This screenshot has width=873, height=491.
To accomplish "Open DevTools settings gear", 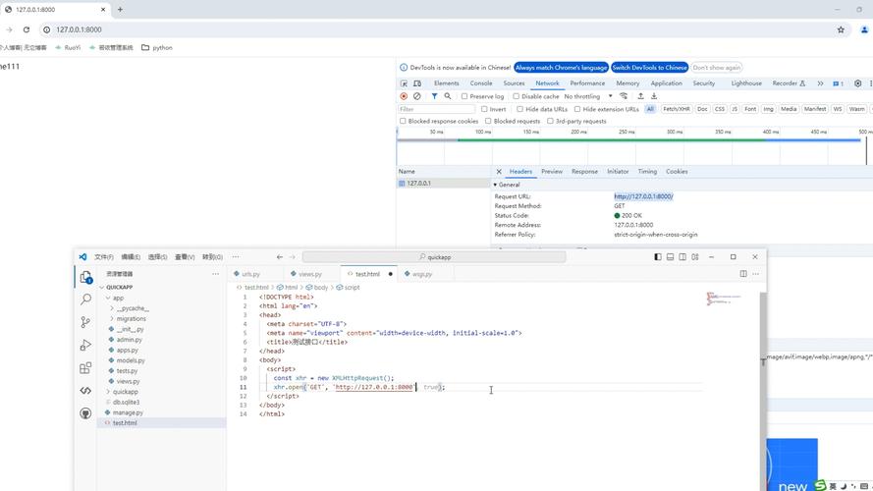I will point(857,83).
